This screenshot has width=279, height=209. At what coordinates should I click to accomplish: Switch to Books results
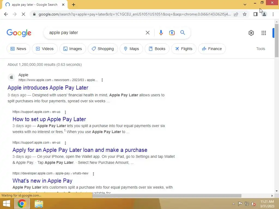pyautogui.click(x=157, y=49)
